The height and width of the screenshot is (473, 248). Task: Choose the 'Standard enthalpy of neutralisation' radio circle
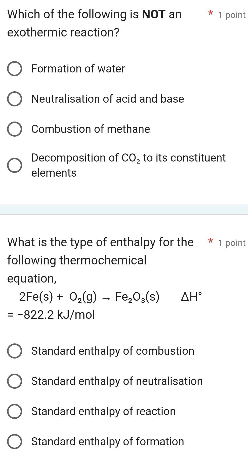(14, 381)
